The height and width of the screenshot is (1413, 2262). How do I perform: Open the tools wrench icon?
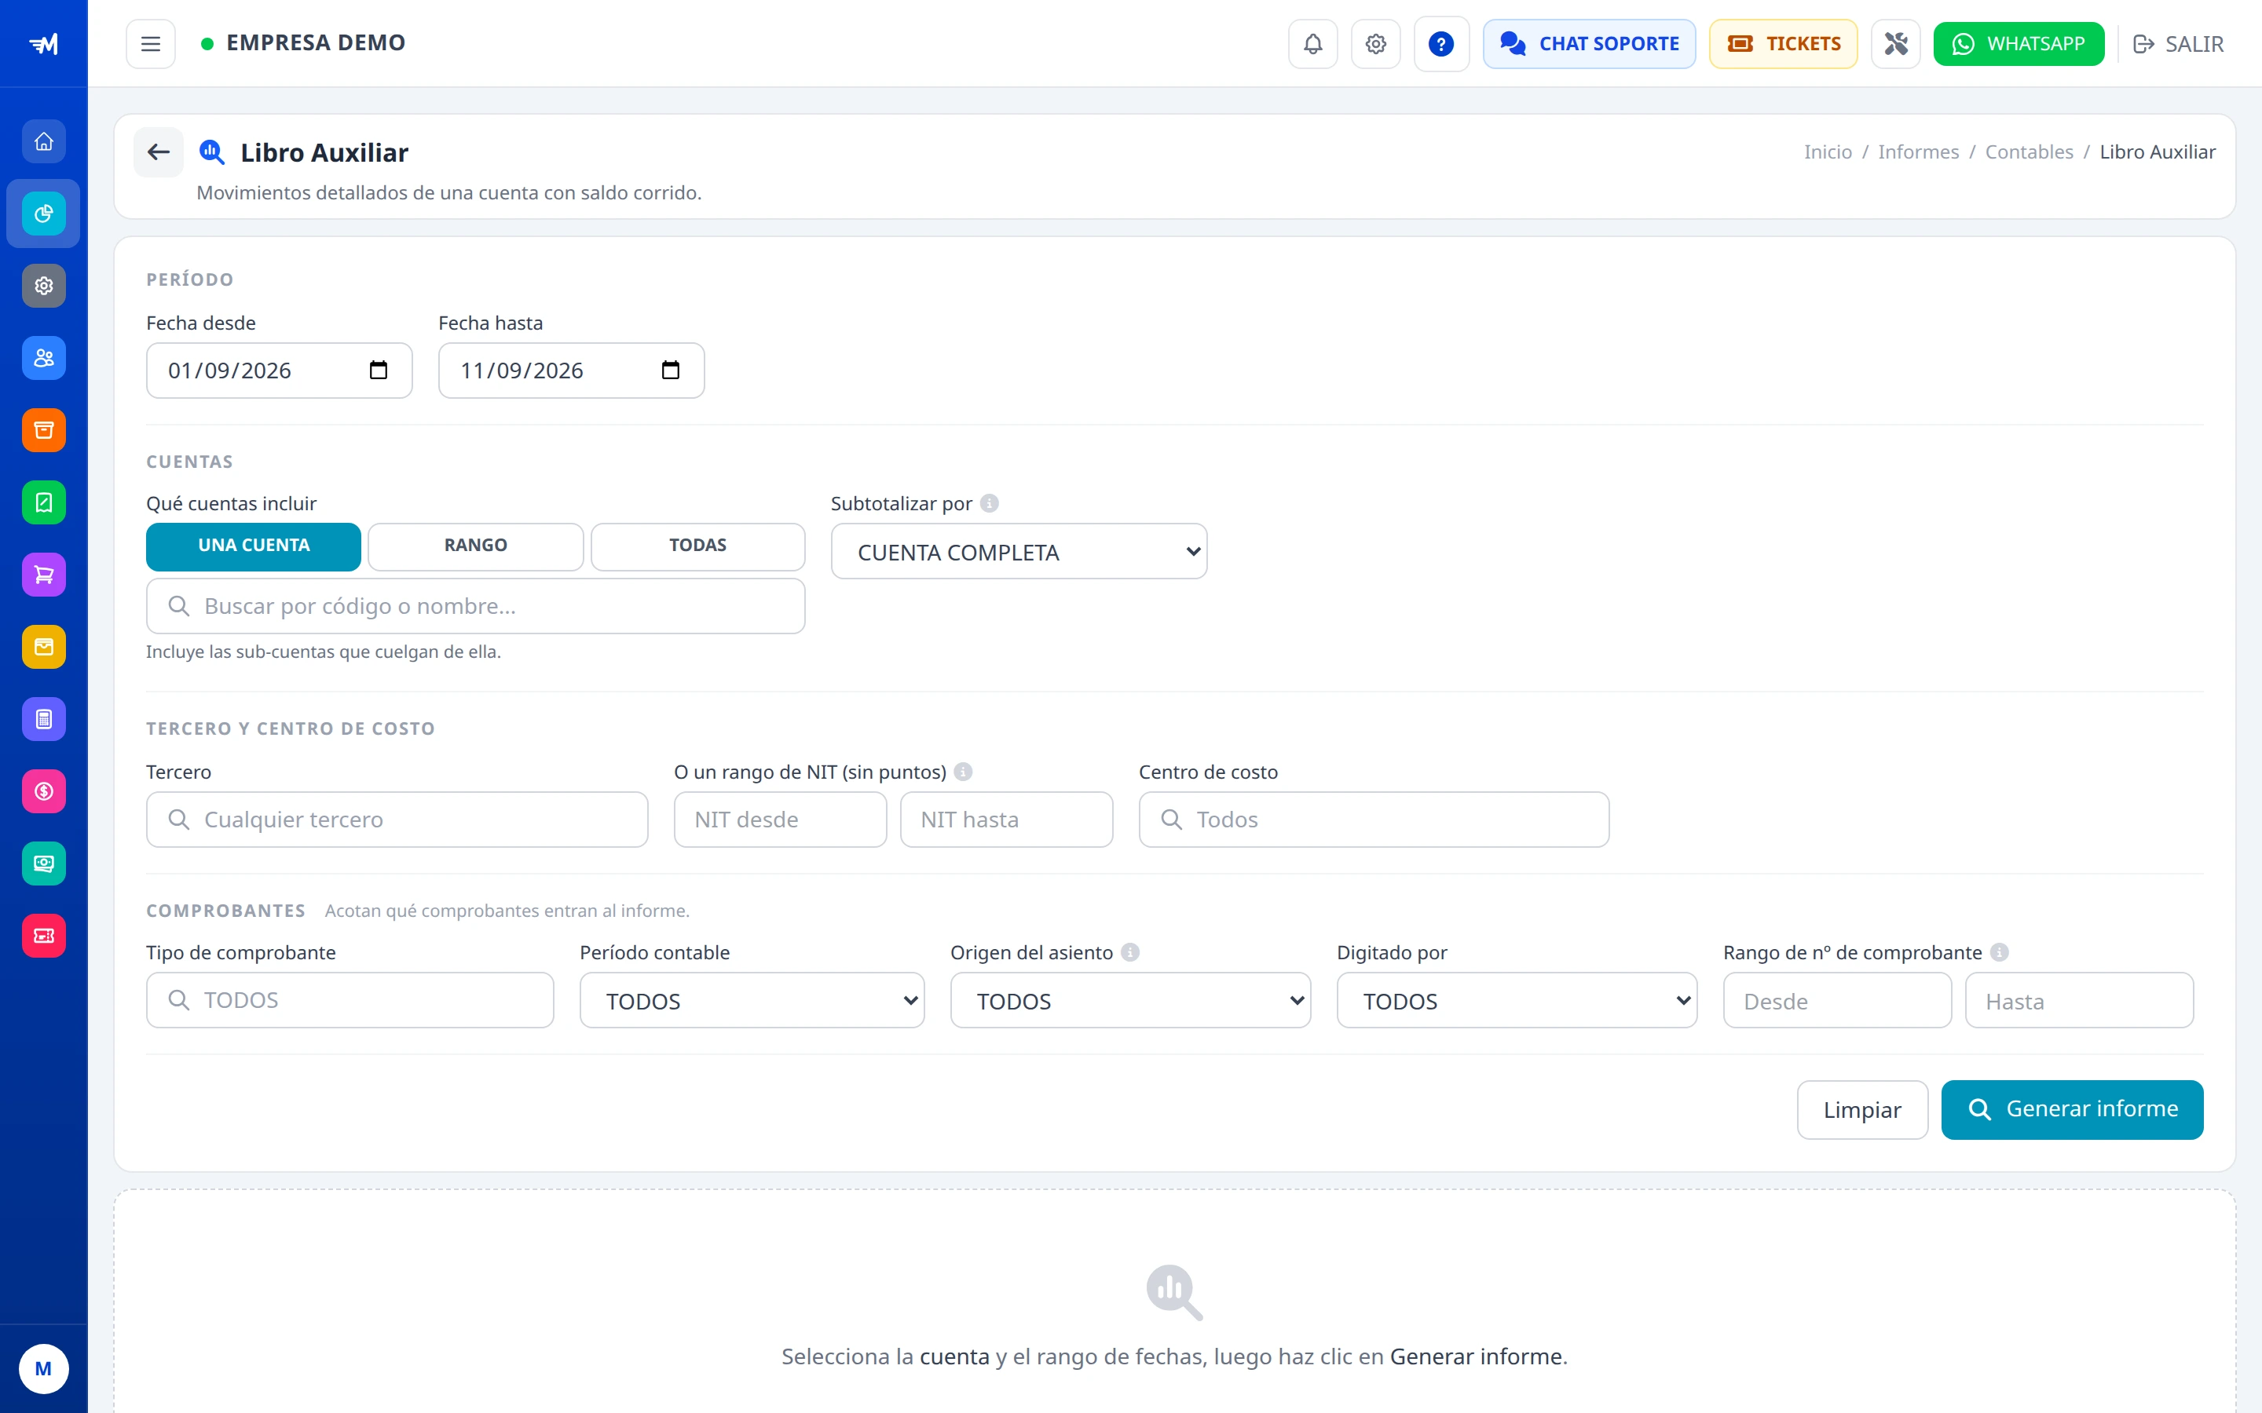(1895, 44)
